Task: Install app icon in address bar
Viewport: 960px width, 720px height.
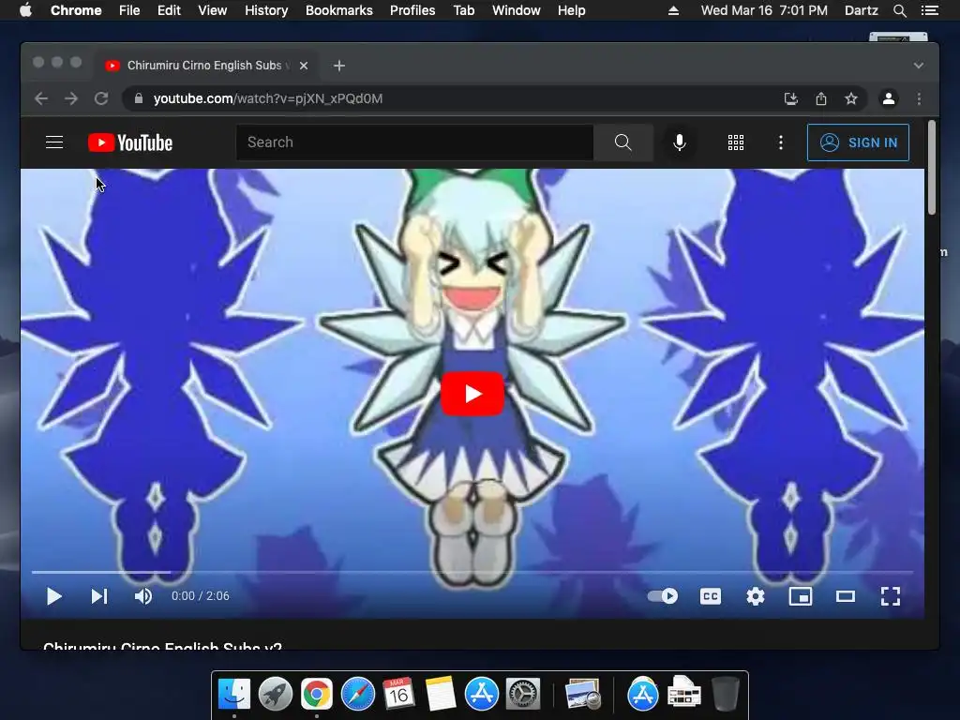Action: (x=791, y=98)
